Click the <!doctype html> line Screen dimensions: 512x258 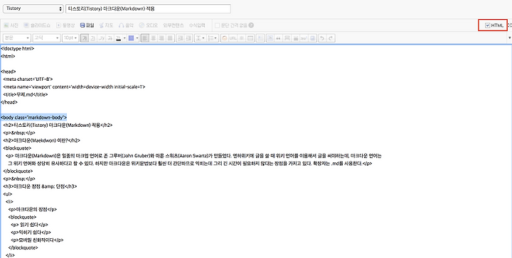17,48
